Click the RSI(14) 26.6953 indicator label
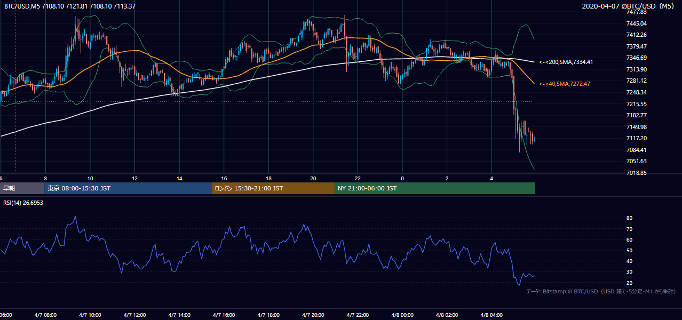The image size is (682, 320). coord(23,203)
